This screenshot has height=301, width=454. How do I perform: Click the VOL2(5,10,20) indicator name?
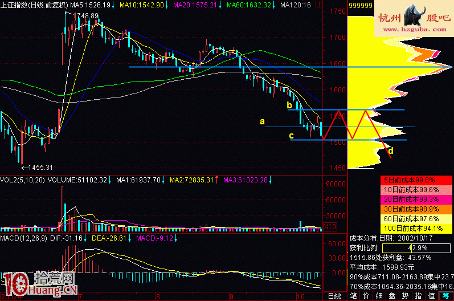pos(23,180)
